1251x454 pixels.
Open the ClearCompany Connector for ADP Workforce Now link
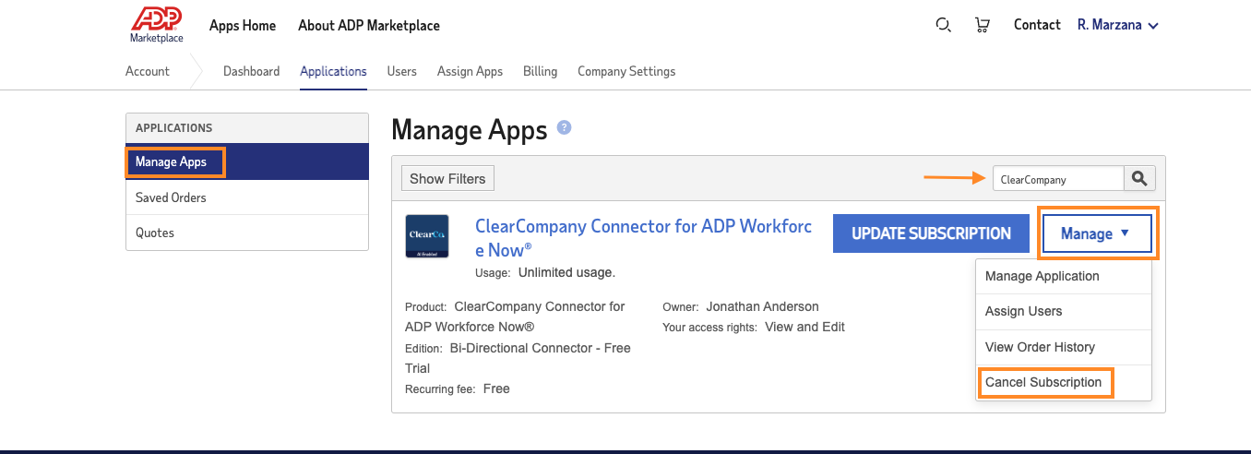643,238
